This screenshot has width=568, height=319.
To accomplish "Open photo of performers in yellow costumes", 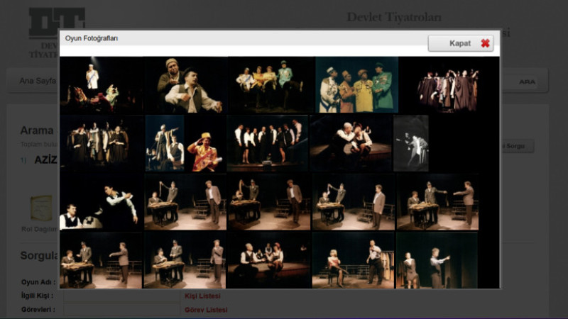I will pyautogui.click(x=270, y=85).
